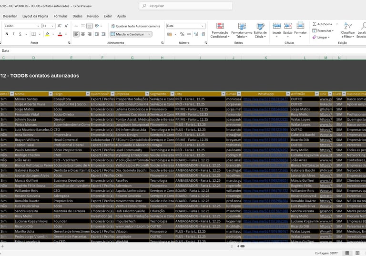Increase indent in Alinhamento group
The height and width of the screenshot is (256, 366).
(103, 34)
